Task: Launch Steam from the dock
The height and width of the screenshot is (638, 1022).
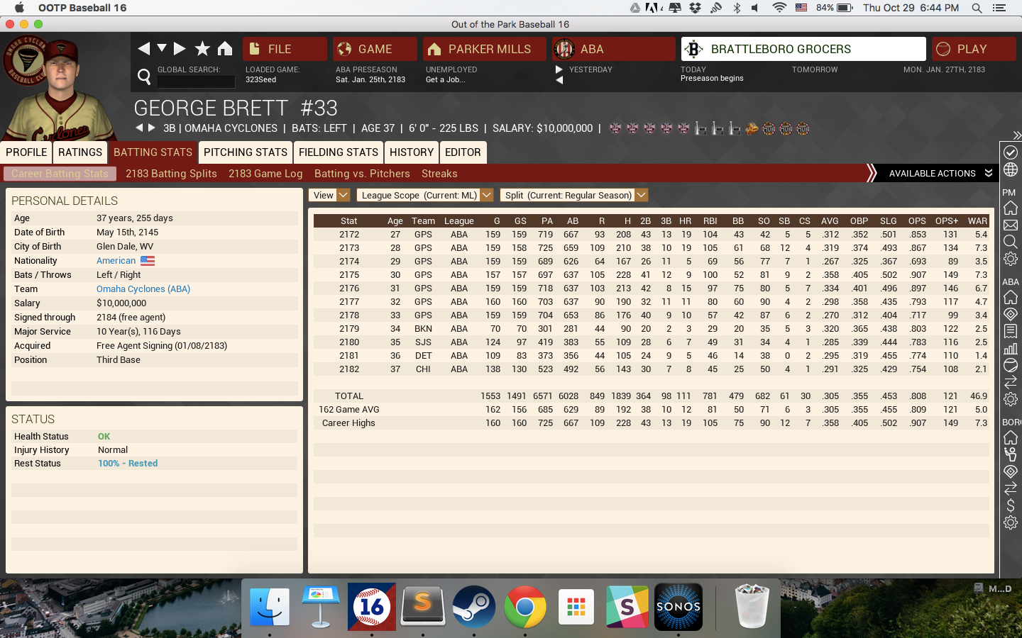Action: point(474,607)
